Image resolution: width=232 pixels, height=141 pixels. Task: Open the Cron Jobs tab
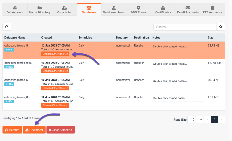(64, 9)
